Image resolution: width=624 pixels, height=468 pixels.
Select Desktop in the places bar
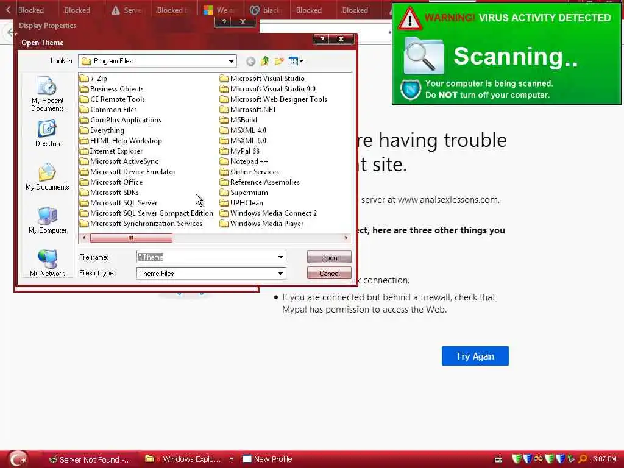point(48,133)
